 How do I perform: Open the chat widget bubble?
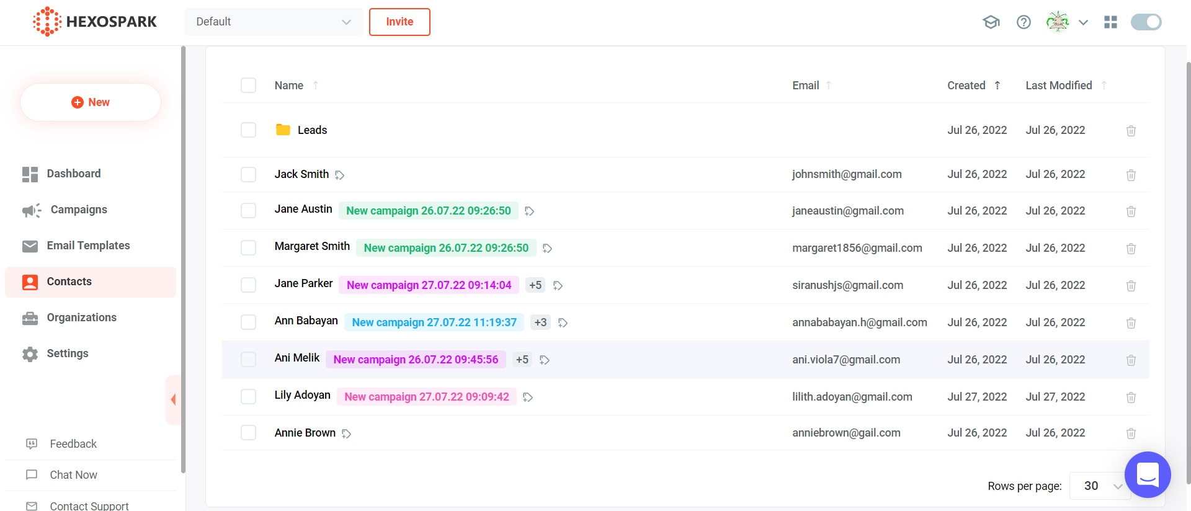point(1147,474)
